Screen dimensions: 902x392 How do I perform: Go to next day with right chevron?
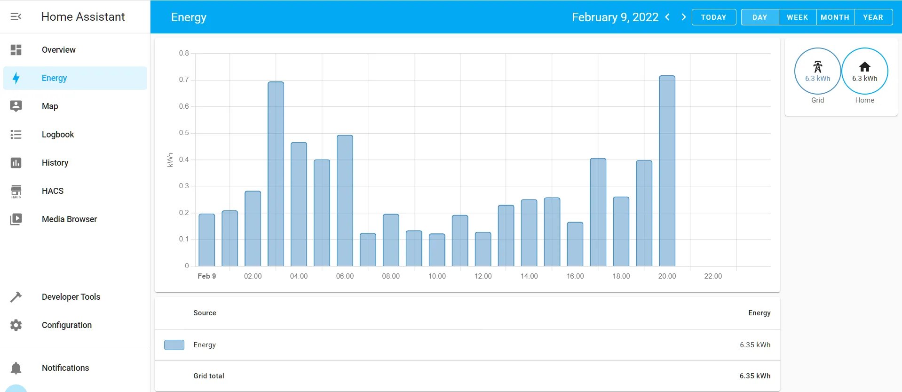pyautogui.click(x=683, y=17)
